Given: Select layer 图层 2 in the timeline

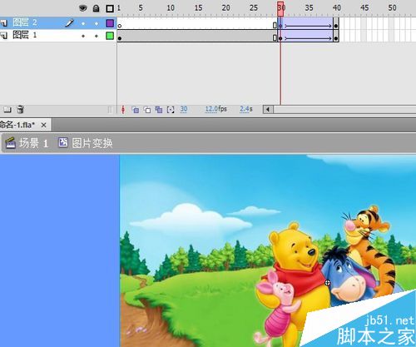Looking at the screenshot, I should pyautogui.click(x=58, y=23).
